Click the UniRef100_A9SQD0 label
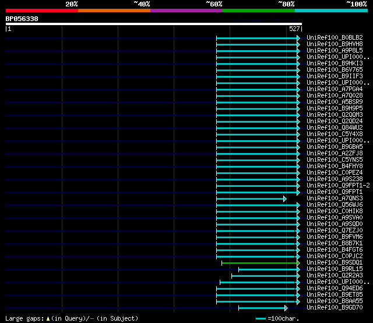Screen dimensions: 373x323 [x=335, y=224]
